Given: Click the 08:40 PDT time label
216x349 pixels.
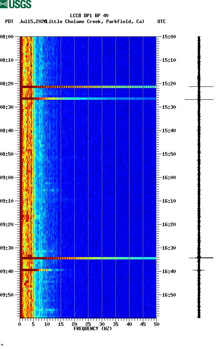Looking at the screenshot, I should [x=7, y=130].
